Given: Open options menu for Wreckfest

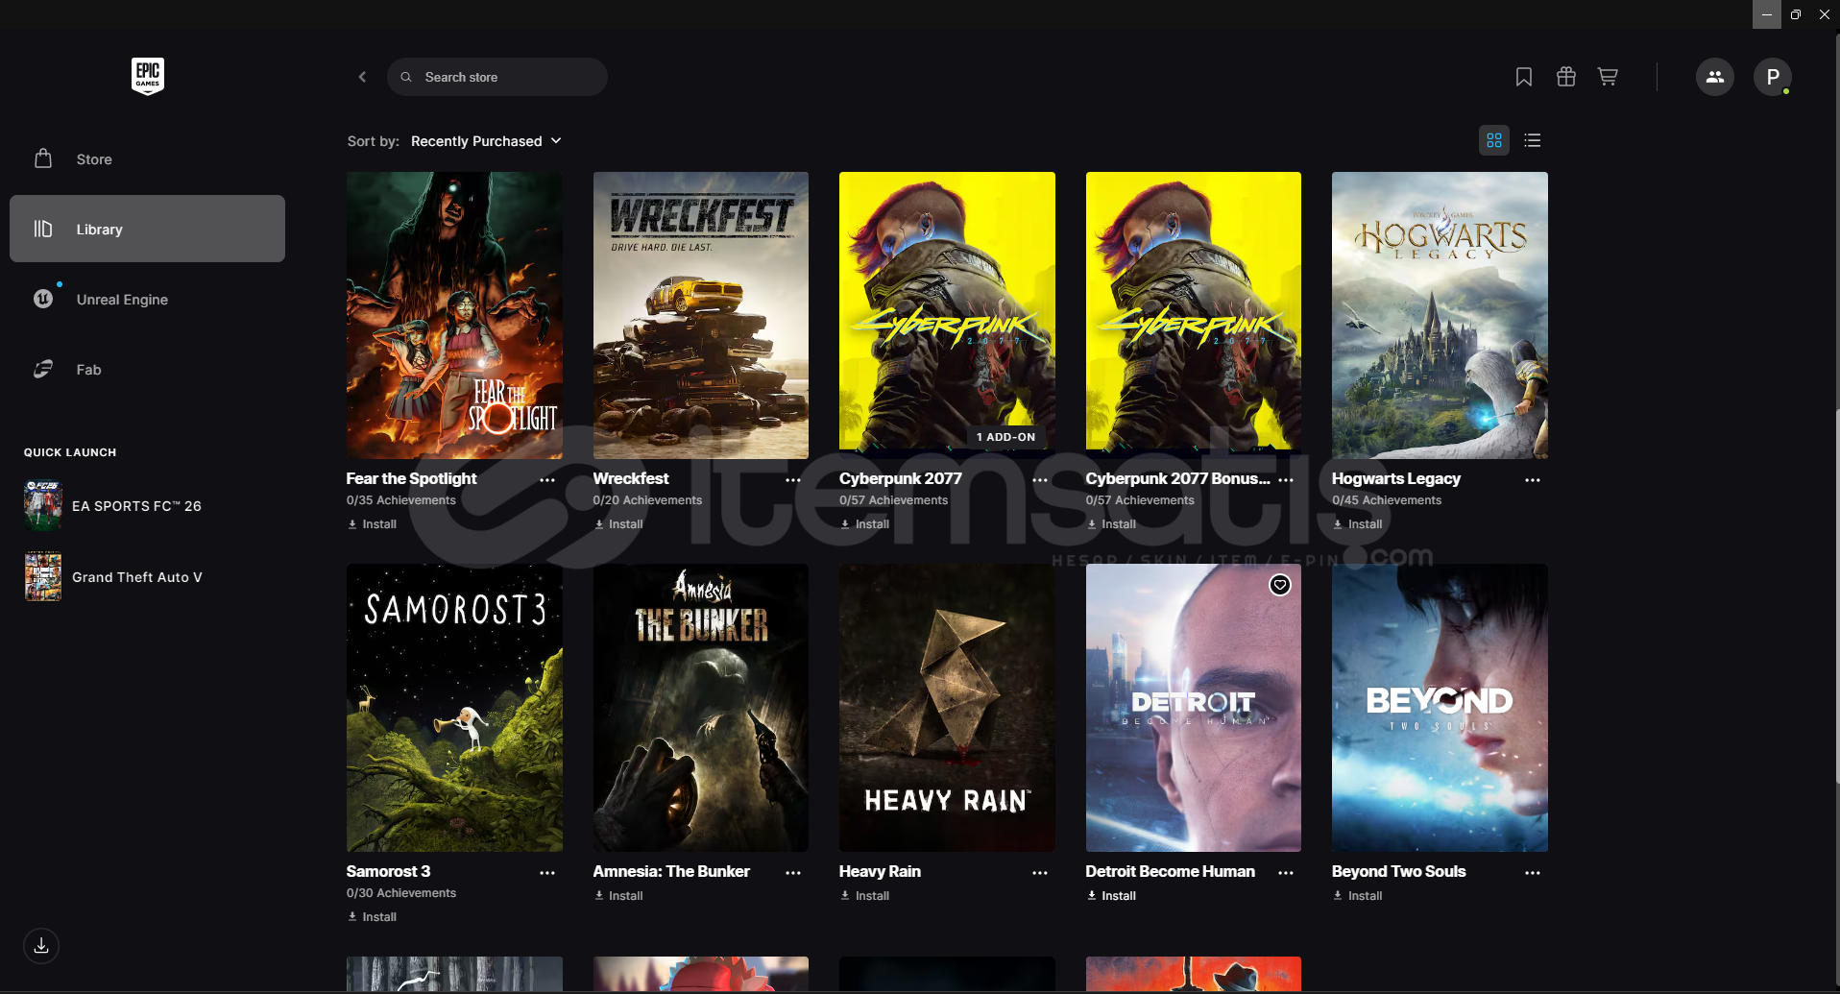Looking at the screenshot, I should point(793,479).
